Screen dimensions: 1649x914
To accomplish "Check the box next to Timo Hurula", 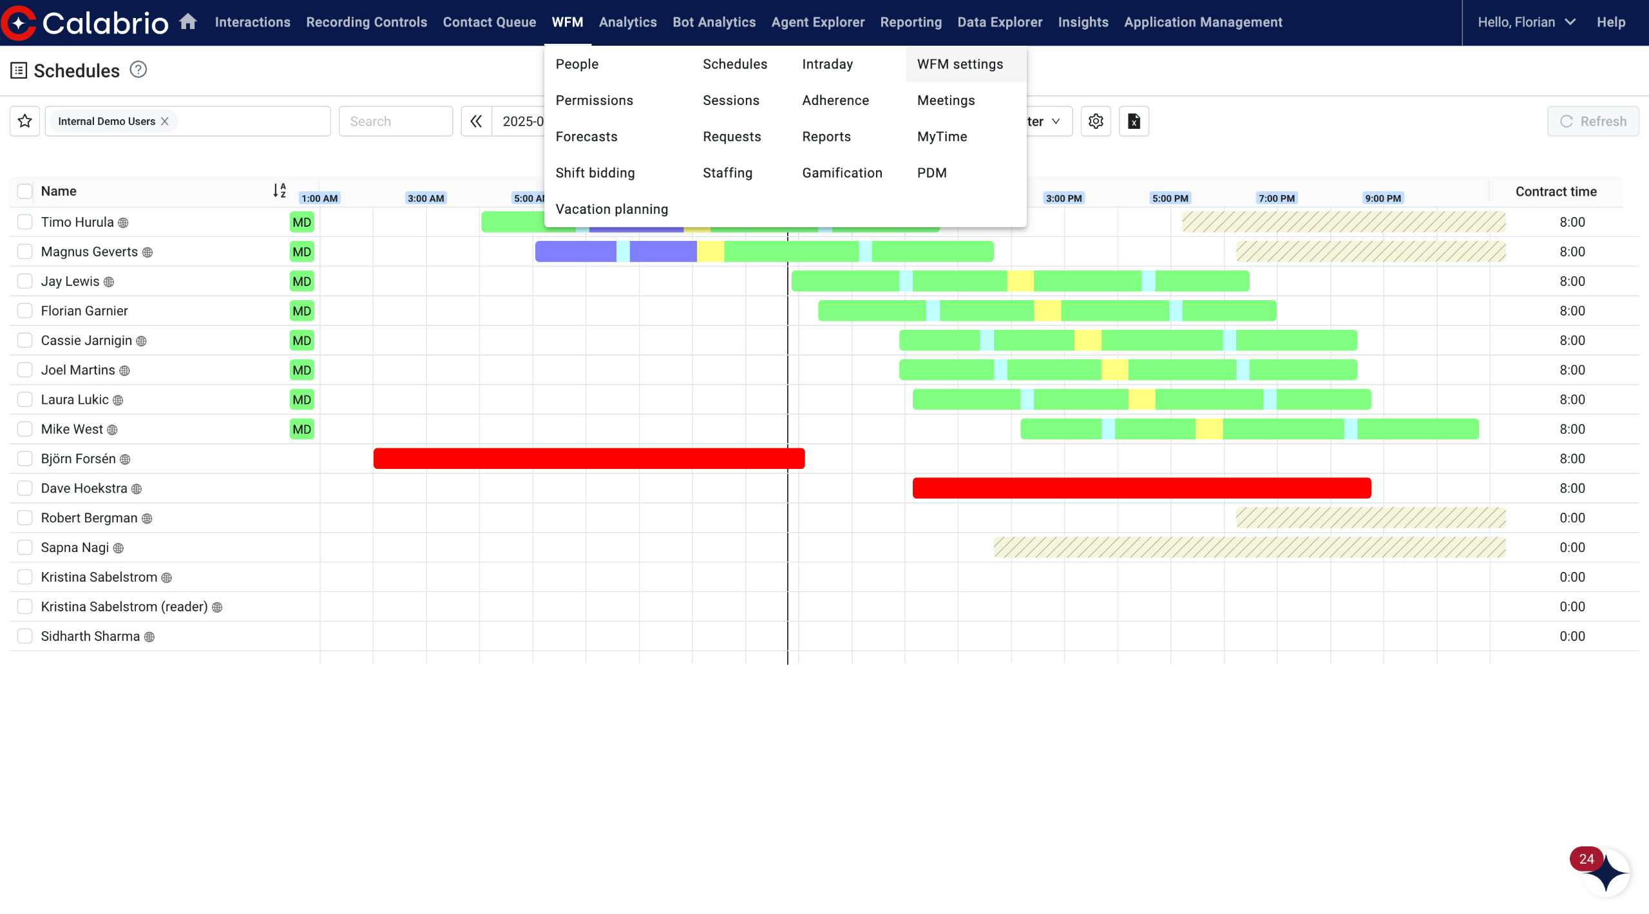I will (25, 222).
